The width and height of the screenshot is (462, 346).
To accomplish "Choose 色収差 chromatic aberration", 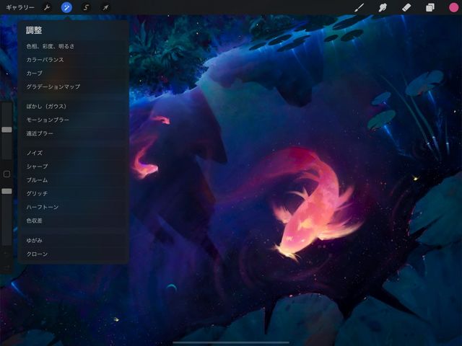I will tap(74, 221).
